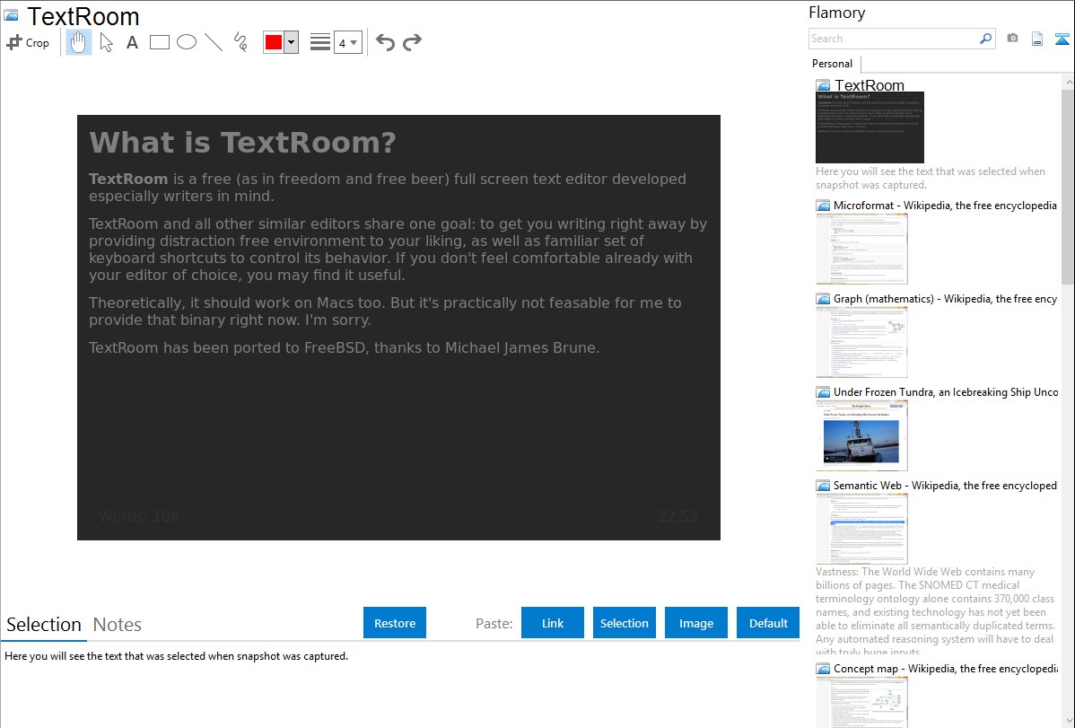Screen dimensions: 1075x728
Task: Undo the last annotation
Action: (x=385, y=42)
